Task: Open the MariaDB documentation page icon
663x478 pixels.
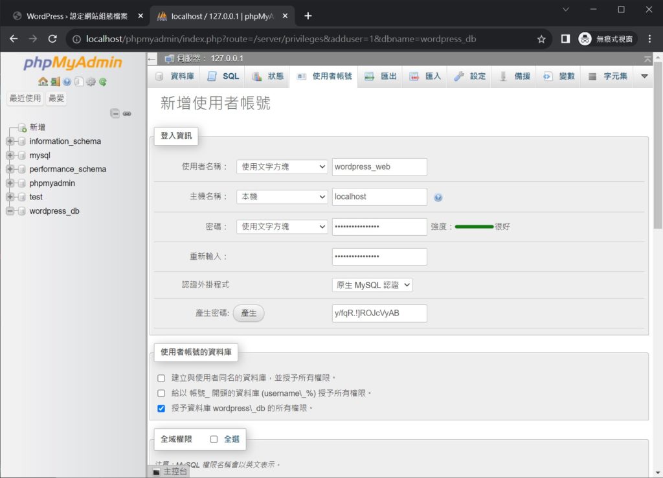Action: coord(78,82)
